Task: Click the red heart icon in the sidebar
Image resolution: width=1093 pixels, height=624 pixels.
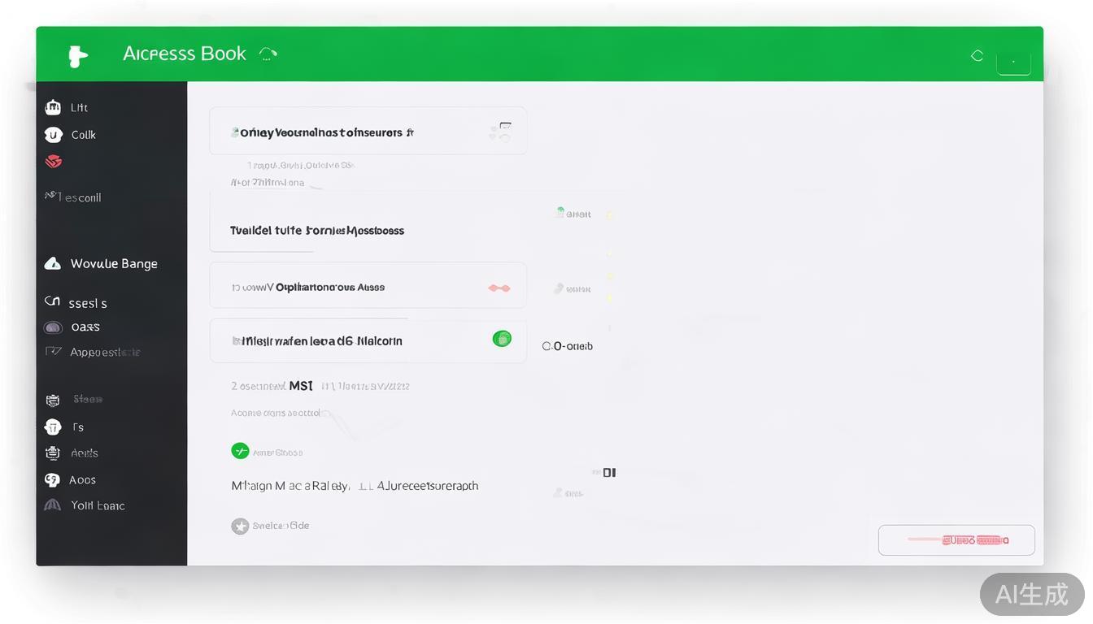Action: (53, 161)
